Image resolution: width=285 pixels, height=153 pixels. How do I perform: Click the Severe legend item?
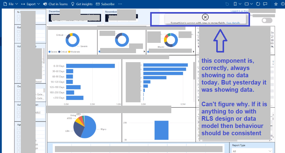53,52
